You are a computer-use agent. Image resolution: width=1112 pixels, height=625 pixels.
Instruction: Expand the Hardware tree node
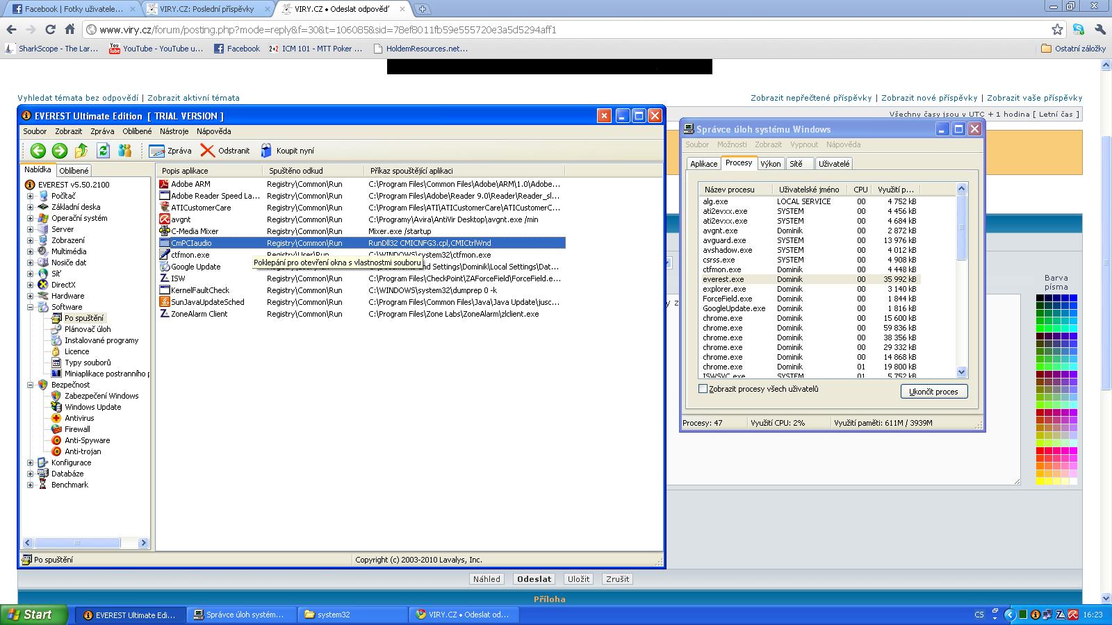coord(30,296)
